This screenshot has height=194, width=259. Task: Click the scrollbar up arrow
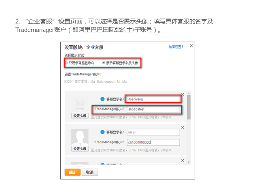coord(189,93)
